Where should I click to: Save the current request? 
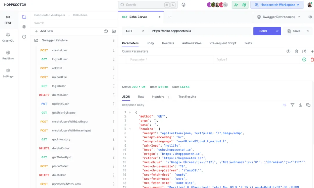tap(294, 31)
